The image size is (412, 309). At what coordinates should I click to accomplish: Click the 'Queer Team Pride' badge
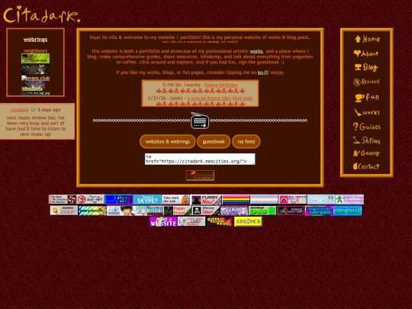click(220, 221)
